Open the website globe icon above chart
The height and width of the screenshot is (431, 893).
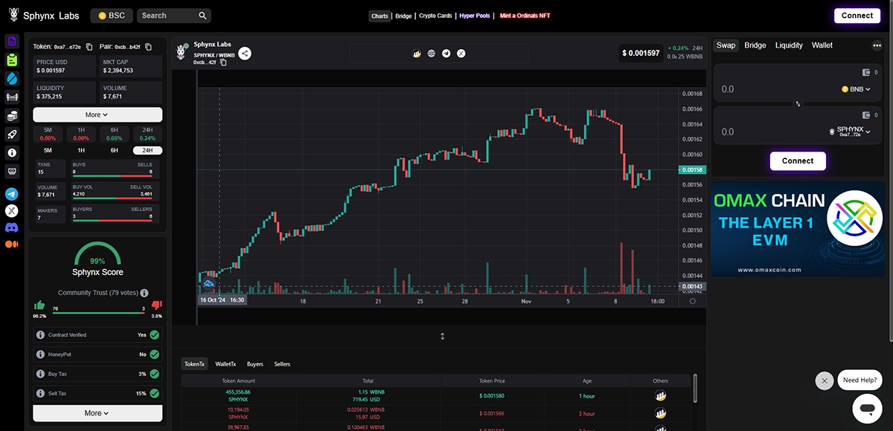click(x=432, y=54)
